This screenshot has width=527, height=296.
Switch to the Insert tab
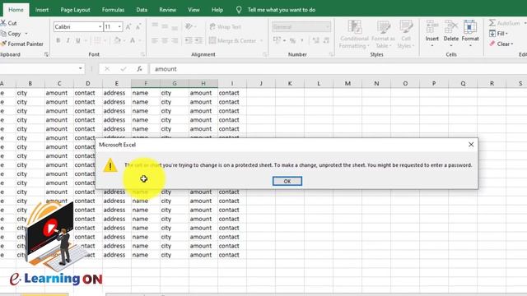click(42, 10)
